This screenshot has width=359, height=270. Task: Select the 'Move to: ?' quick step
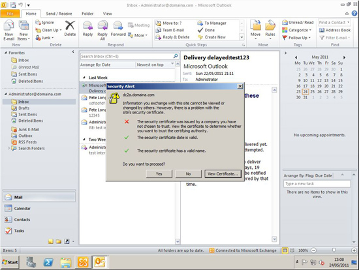pos(169,23)
